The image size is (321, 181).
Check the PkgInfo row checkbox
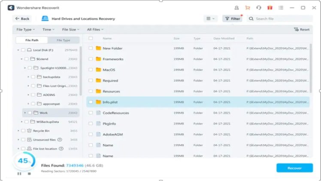click(91, 123)
